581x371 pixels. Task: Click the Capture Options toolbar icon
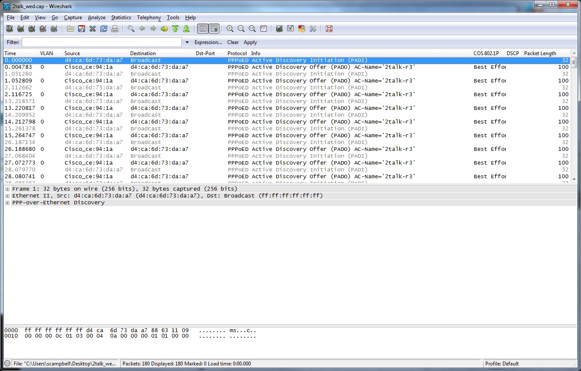[x=20, y=29]
